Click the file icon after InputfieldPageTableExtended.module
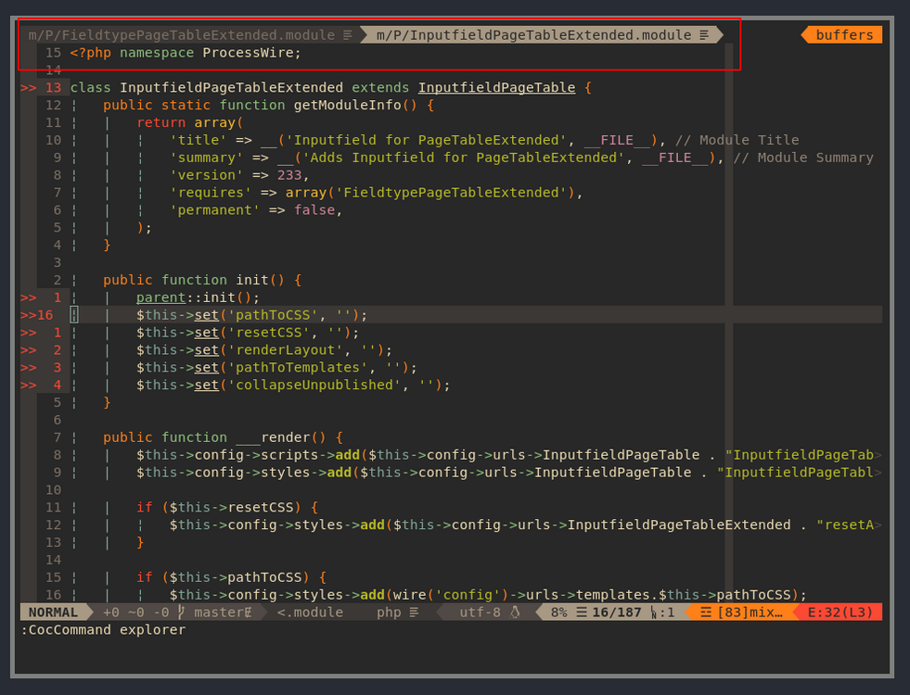This screenshot has height=695, width=910. (704, 35)
